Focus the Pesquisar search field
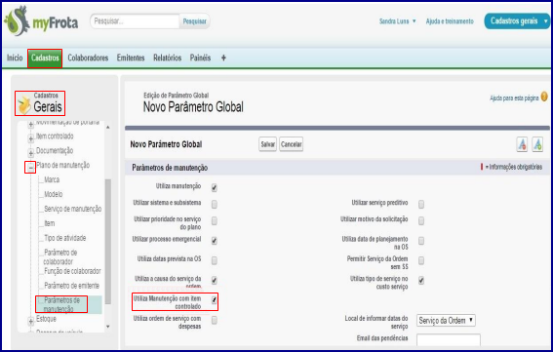The width and height of the screenshot is (553, 352). pyautogui.click(x=136, y=21)
